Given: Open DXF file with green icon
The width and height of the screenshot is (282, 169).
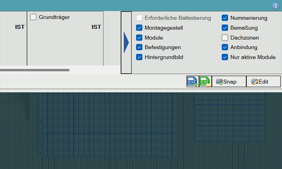Looking at the screenshot, I should click(x=205, y=82).
